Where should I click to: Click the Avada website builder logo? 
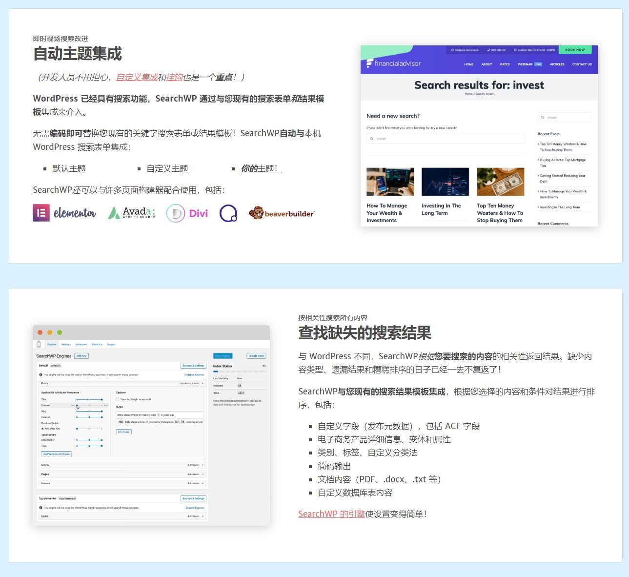click(x=132, y=213)
